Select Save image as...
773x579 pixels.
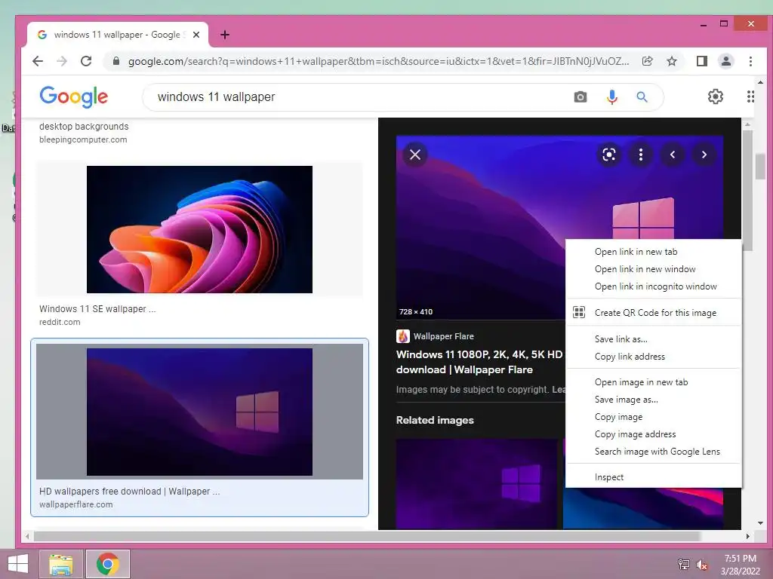pos(654,400)
